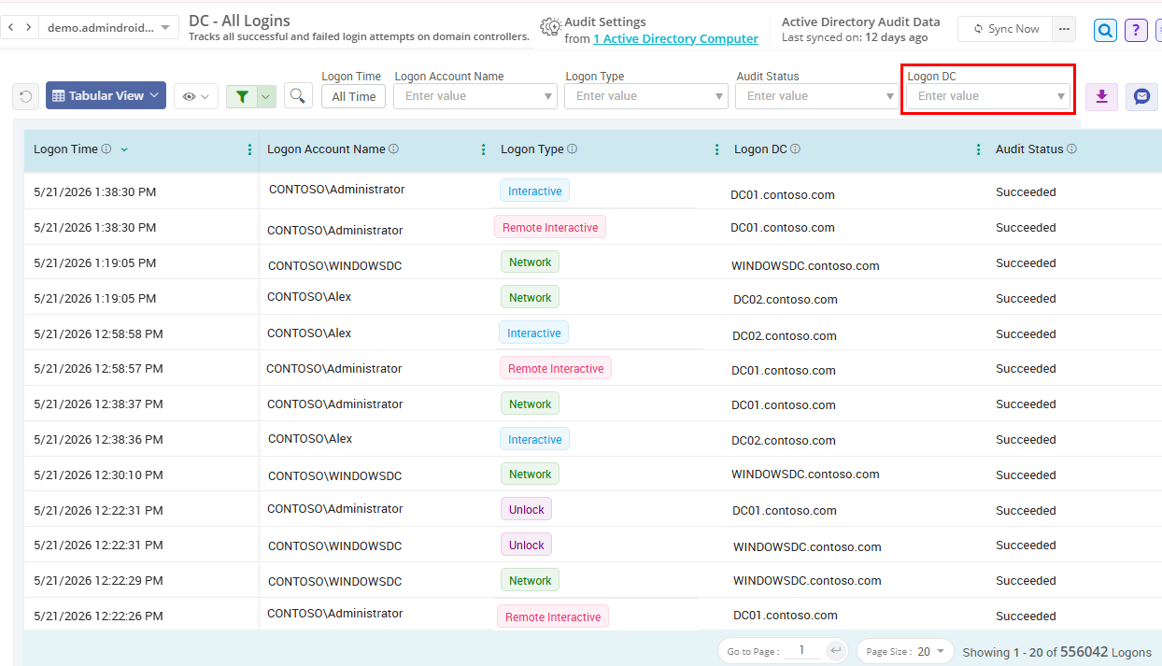This screenshot has width=1162, height=666.
Task: Open the chat message icon
Action: coord(1141,96)
